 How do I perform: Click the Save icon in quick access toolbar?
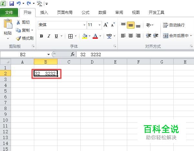click(12, 4)
